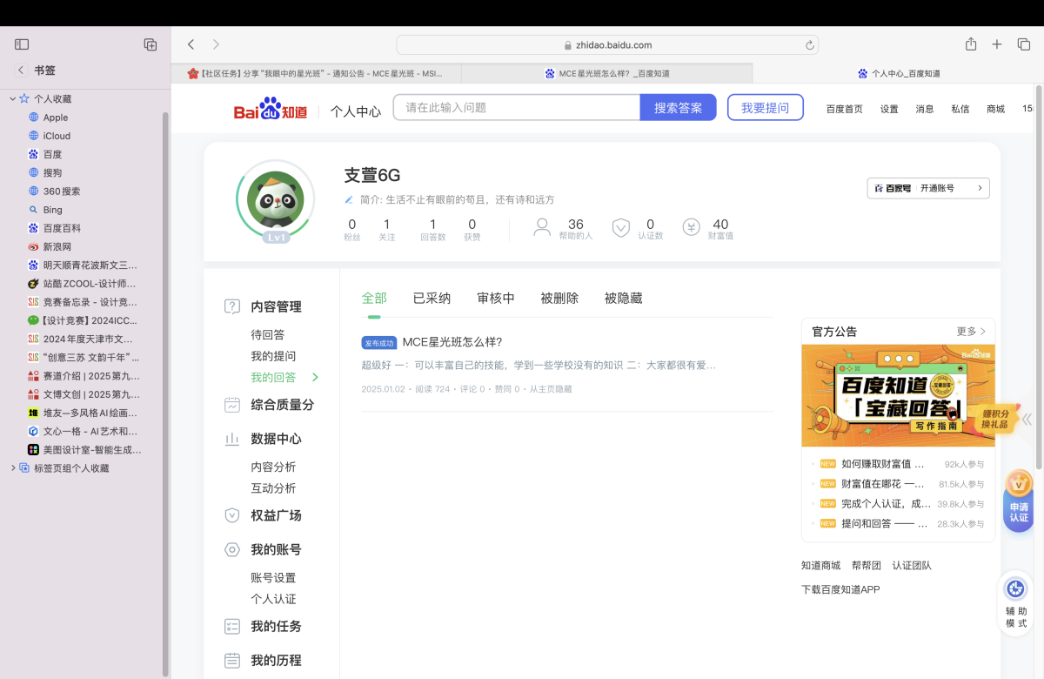Click the edit pencil beside 简介
The image size is (1044, 679).
coord(350,199)
